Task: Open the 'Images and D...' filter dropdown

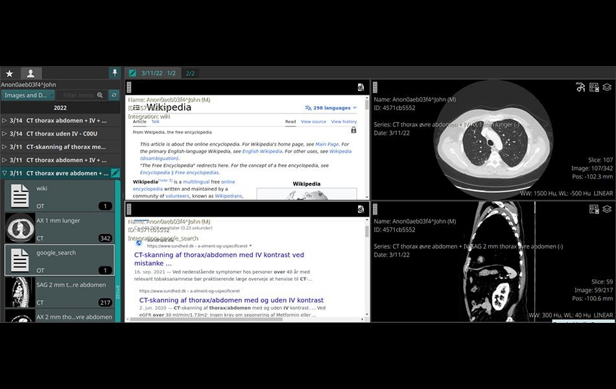Action: (x=28, y=95)
